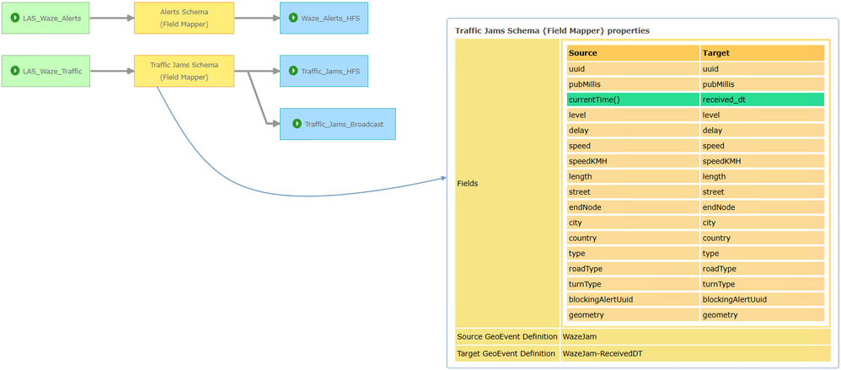Click the play icon on Traffic_Jams_HFS output
841x370 pixels.
pyautogui.click(x=293, y=71)
